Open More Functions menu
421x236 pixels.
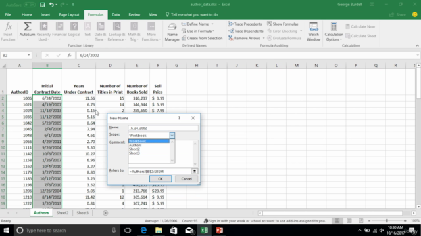151,31
